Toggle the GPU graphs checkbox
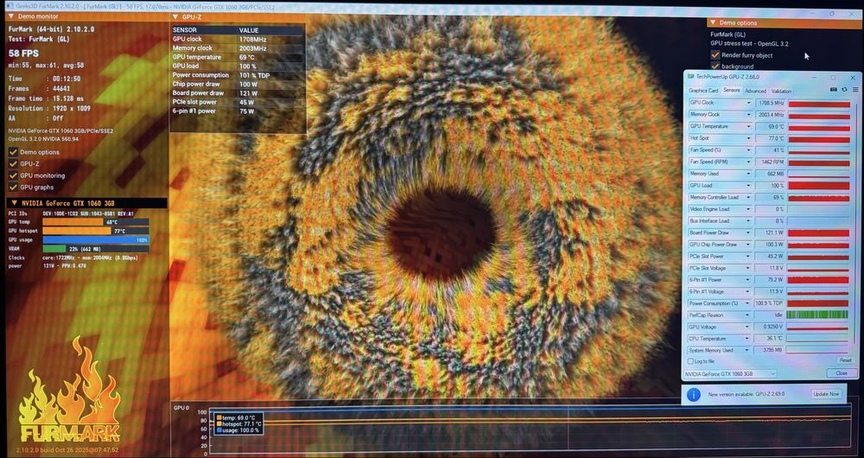This screenshot has height=458, width=864. (13, 188)
